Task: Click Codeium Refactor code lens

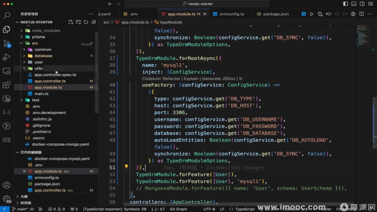Action: [x=171, y=79]
